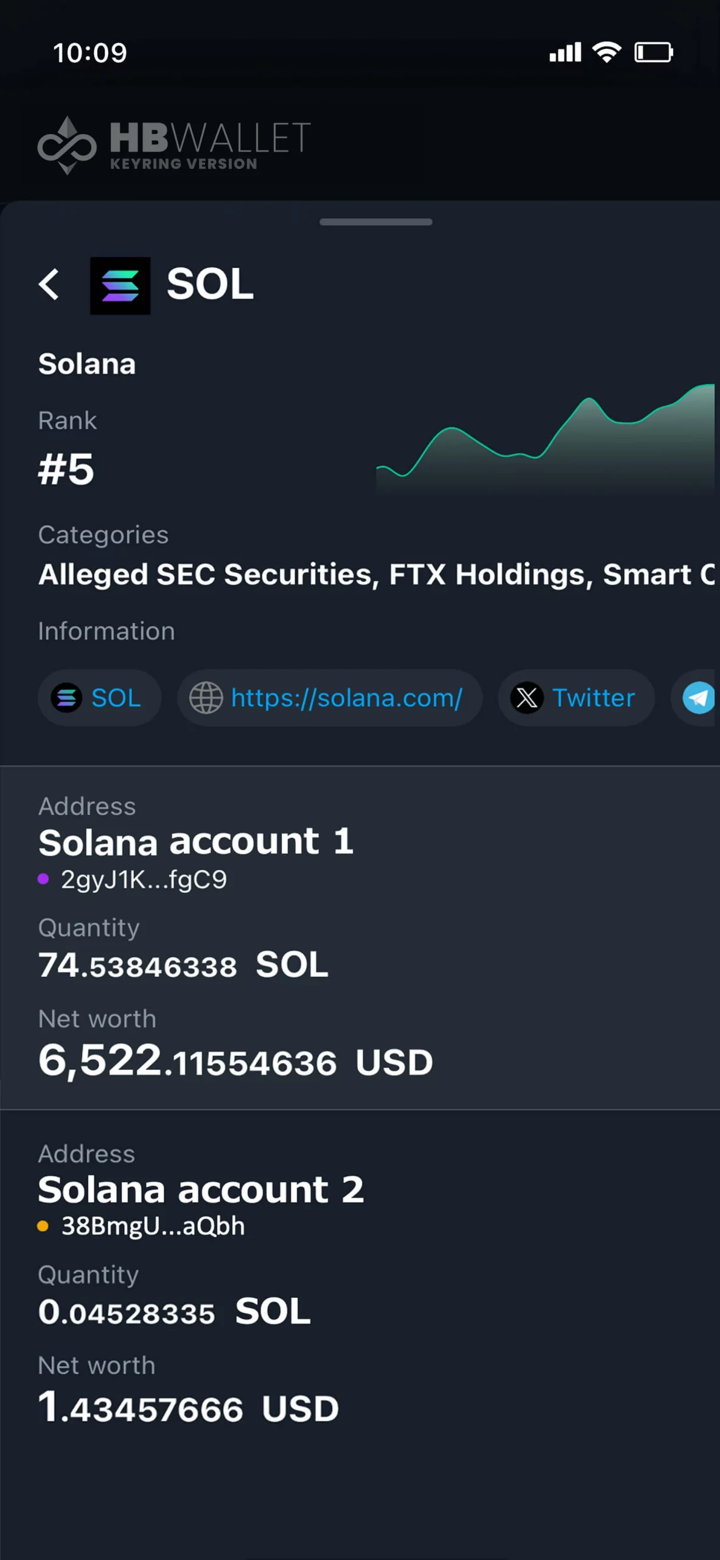Tap the X icon next to Twitter
The height and width of the screenshot is (1560, 720).
coord(528,698)
